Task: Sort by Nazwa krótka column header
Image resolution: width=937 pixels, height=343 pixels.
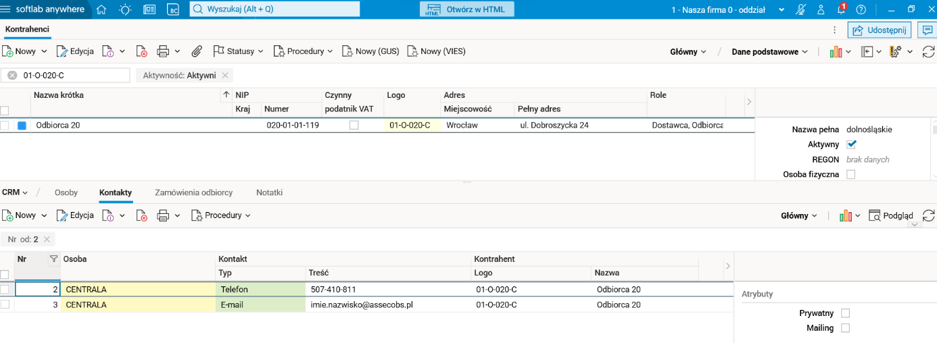Action: point(59,95)
